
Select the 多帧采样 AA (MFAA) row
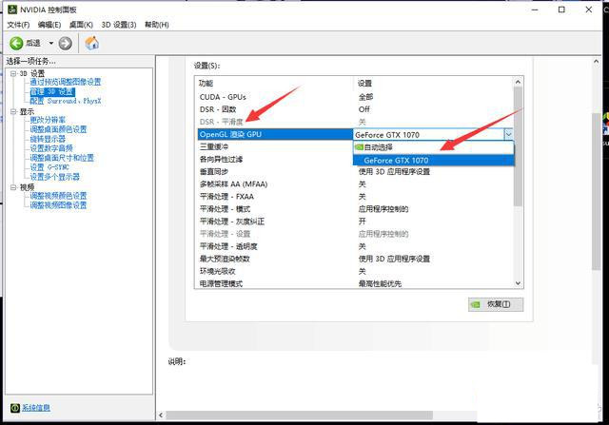point(355,184)
